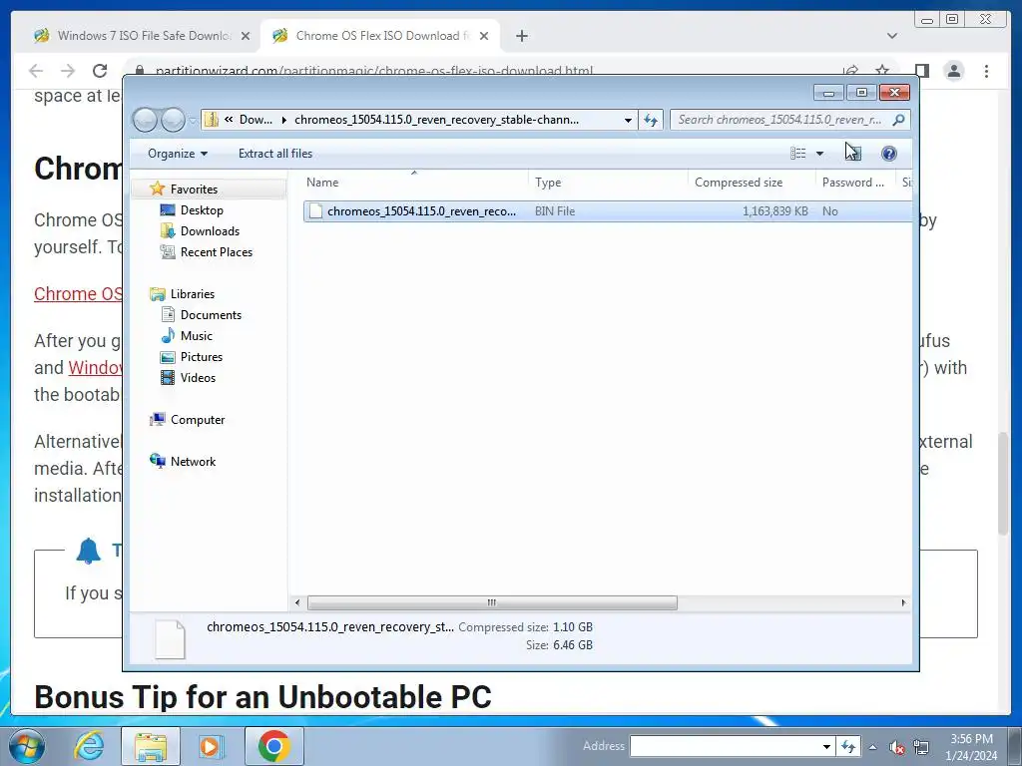Screen dimensions: 1022x766
Task: Open Videos library
Action: tap(198, 378)
